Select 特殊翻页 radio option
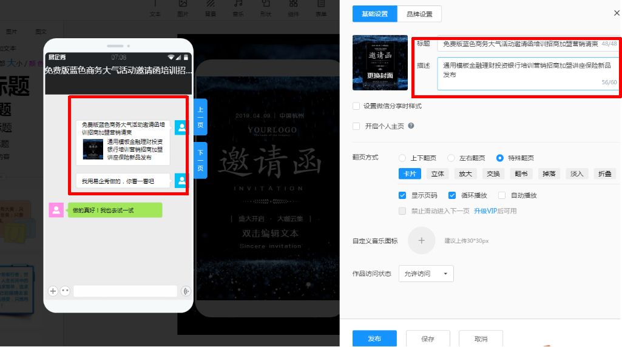The image size is (622, 347). coord(500,158)
